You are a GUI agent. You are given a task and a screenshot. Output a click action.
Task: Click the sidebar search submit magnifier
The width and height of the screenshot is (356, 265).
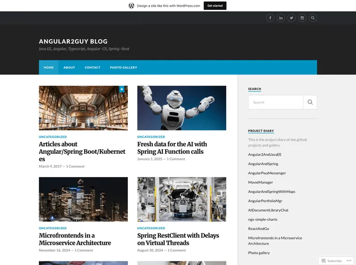coord(310,102)
